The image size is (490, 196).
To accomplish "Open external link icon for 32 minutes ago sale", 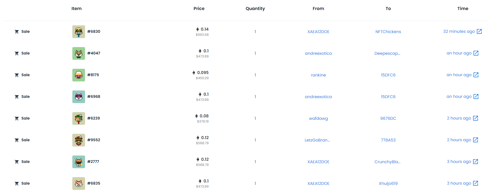I will (479, 31).
